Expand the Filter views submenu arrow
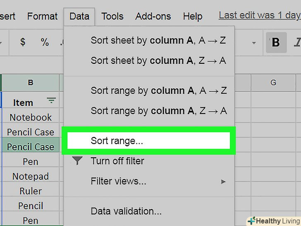301x226 pixels. coord(223,181)
